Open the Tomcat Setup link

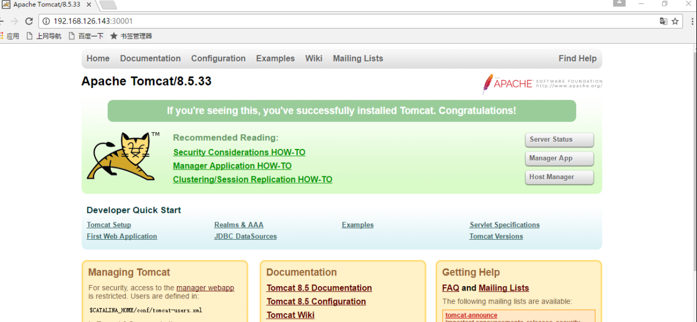(109, 225)
